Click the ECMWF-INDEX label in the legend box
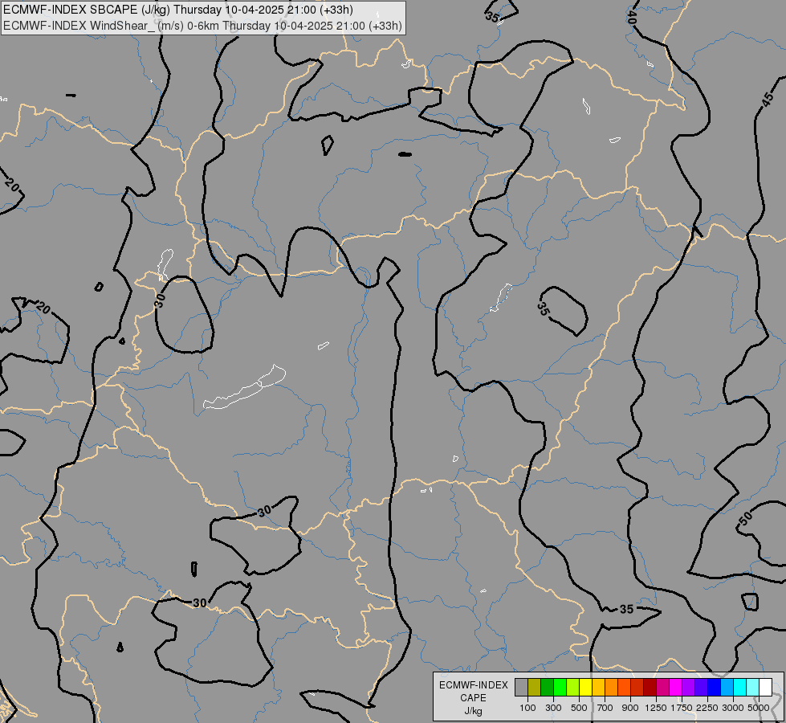786x723 pixels. [473, 685]
